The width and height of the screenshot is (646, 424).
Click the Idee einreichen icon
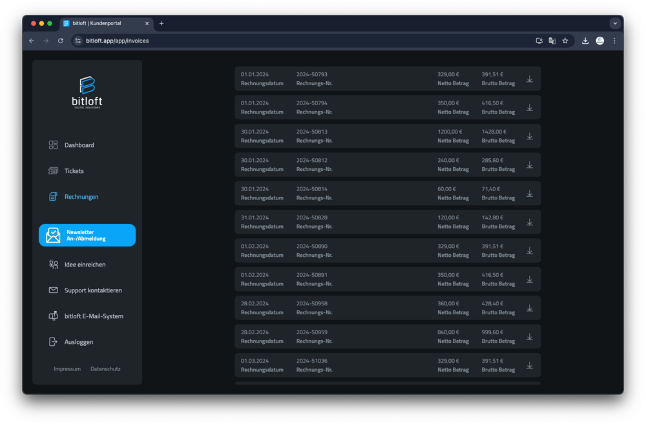click(53, 265)
